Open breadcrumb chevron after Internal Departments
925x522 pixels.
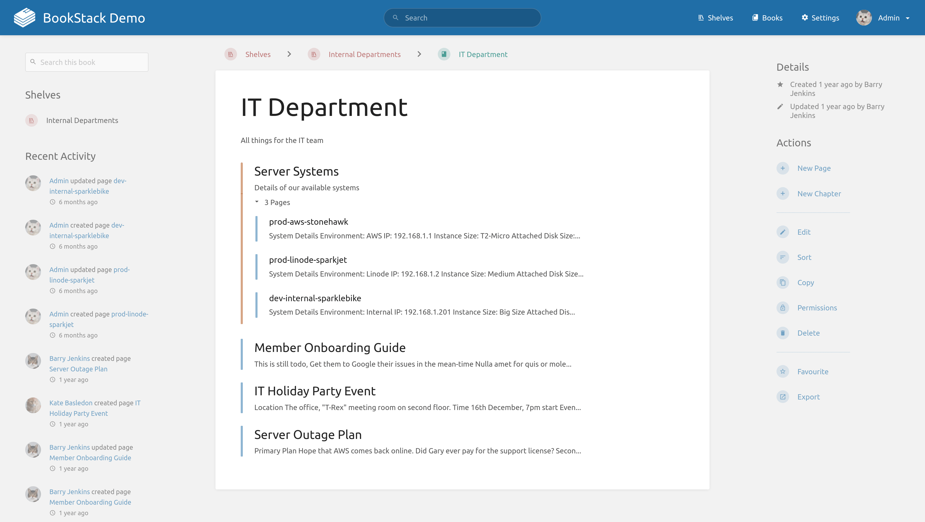pyautogui.click(x=419, y=54)
